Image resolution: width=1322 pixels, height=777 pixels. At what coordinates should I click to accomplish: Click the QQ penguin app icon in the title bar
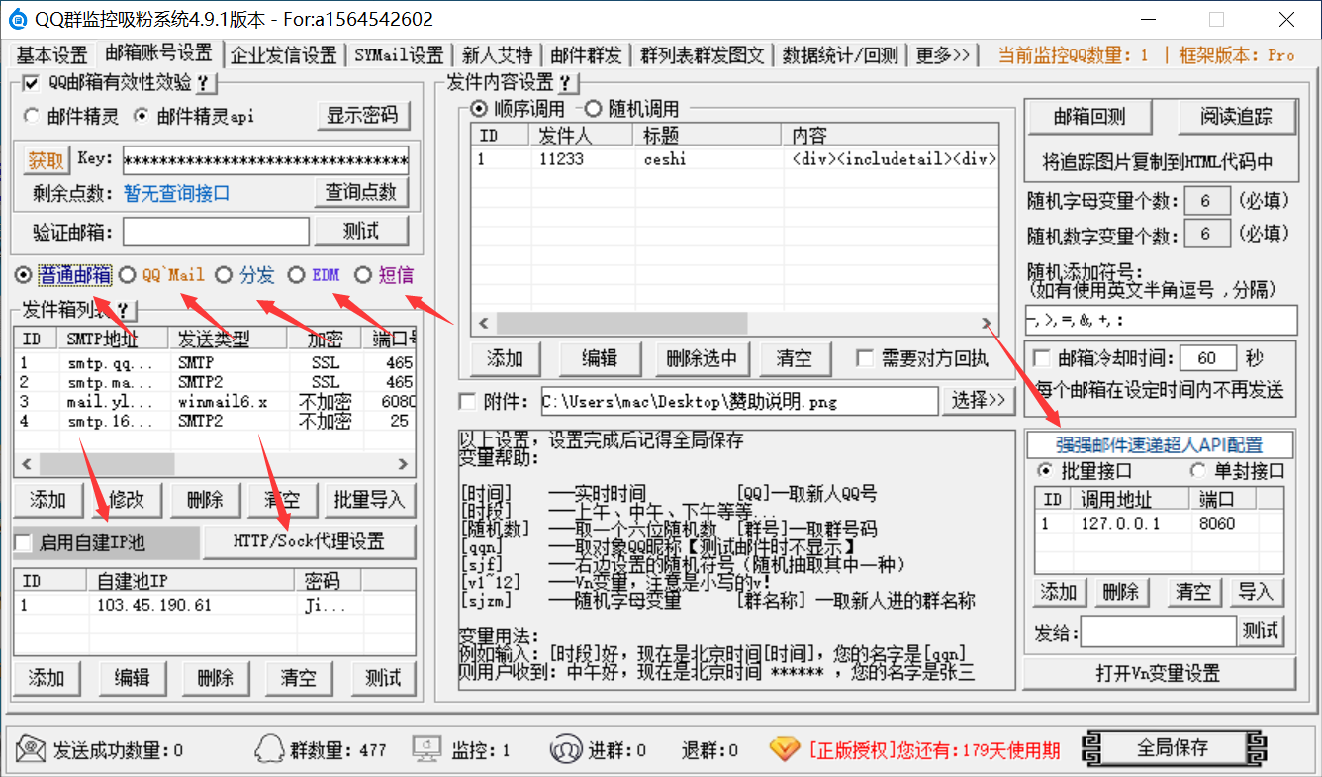(x=18, y=19)
